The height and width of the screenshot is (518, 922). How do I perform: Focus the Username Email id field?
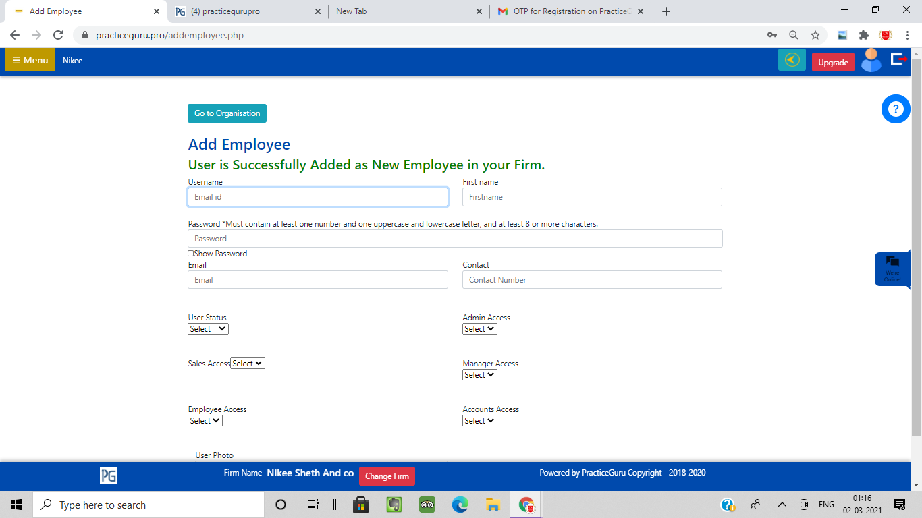coord(318,197)
